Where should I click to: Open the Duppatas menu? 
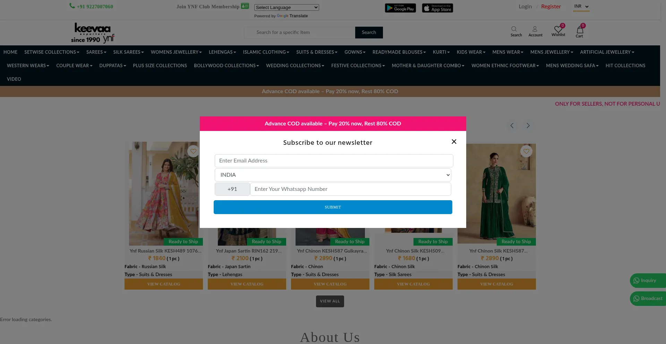tap(113, 65)
